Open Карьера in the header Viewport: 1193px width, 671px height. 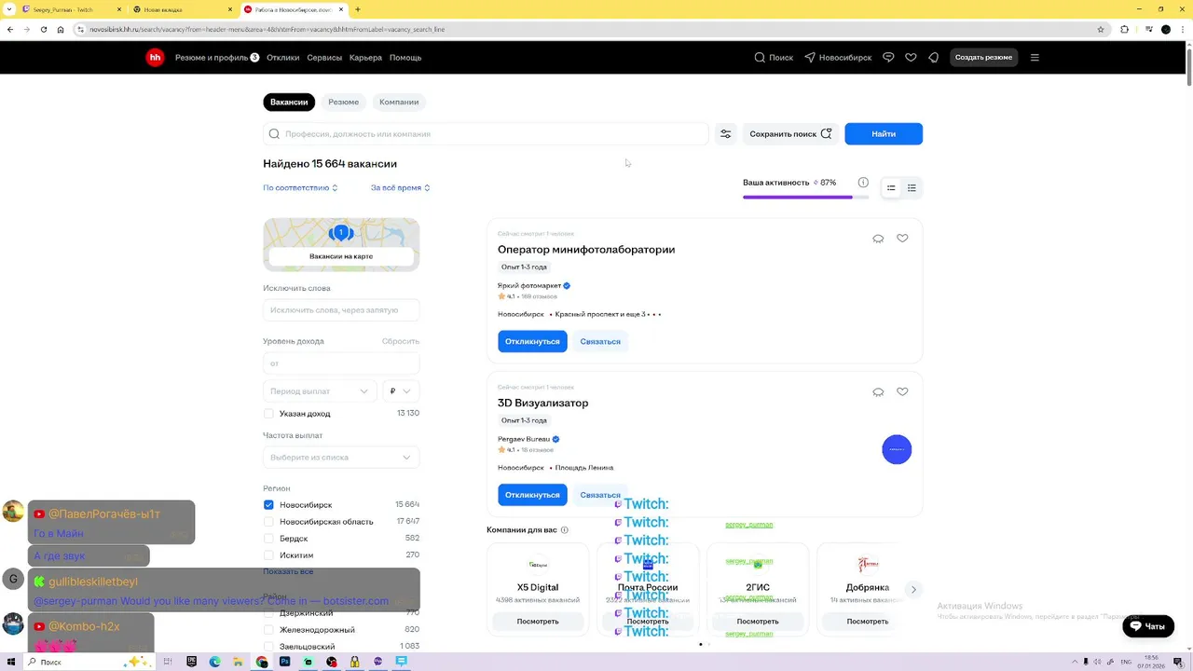pyautogui.click(x=365, y=58)
